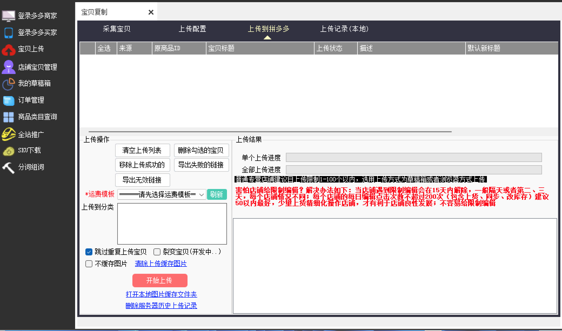This screenshot has width=562, height=331.
Task: Switch to the 采集宝贝 tab
Action: click(x=117, y=29)
